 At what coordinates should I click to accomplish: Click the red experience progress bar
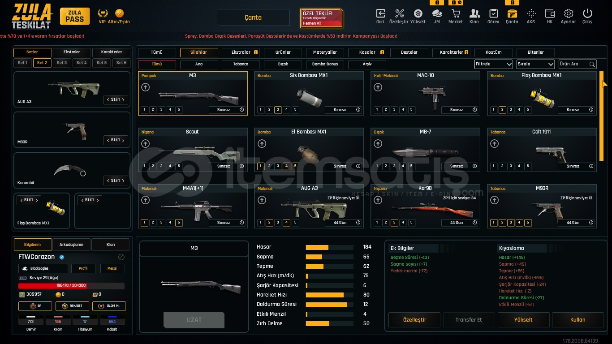point(71,285)
